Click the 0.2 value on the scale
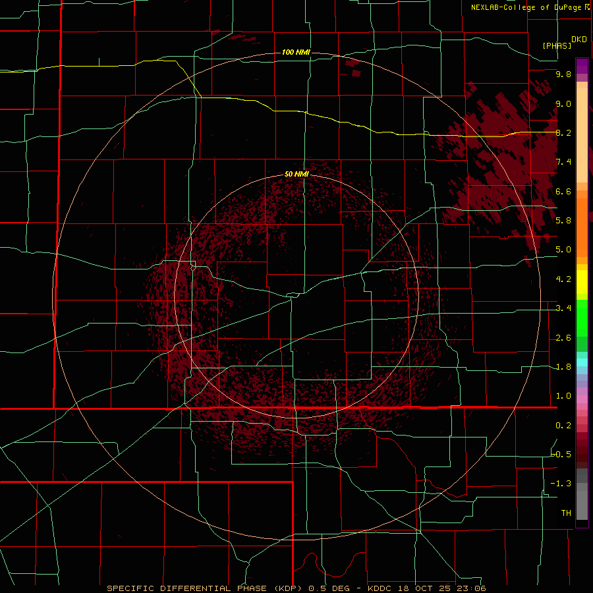This screenshot has width=593, height=593. pos(563,426)
